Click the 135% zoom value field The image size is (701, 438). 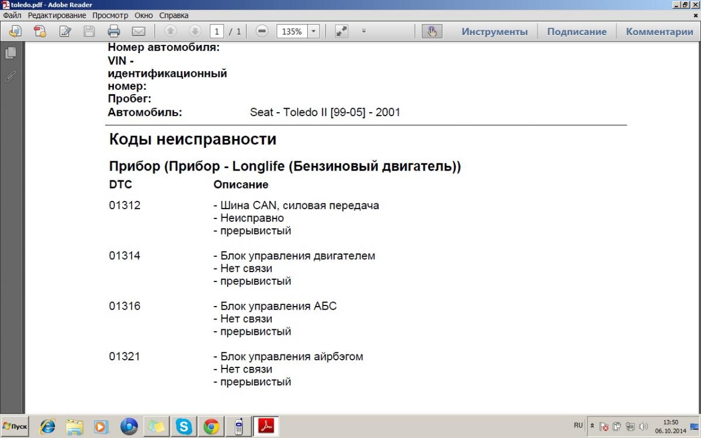click(291, 32)
